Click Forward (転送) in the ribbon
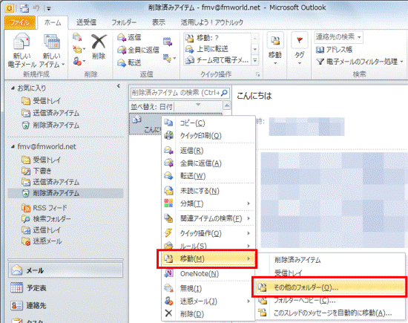The width and height of the screenshot is (408, 323). pyautogui.click(x=129, y=63)
